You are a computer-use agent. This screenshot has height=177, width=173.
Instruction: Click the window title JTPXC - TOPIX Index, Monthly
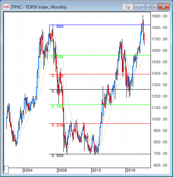coord(39,7)
